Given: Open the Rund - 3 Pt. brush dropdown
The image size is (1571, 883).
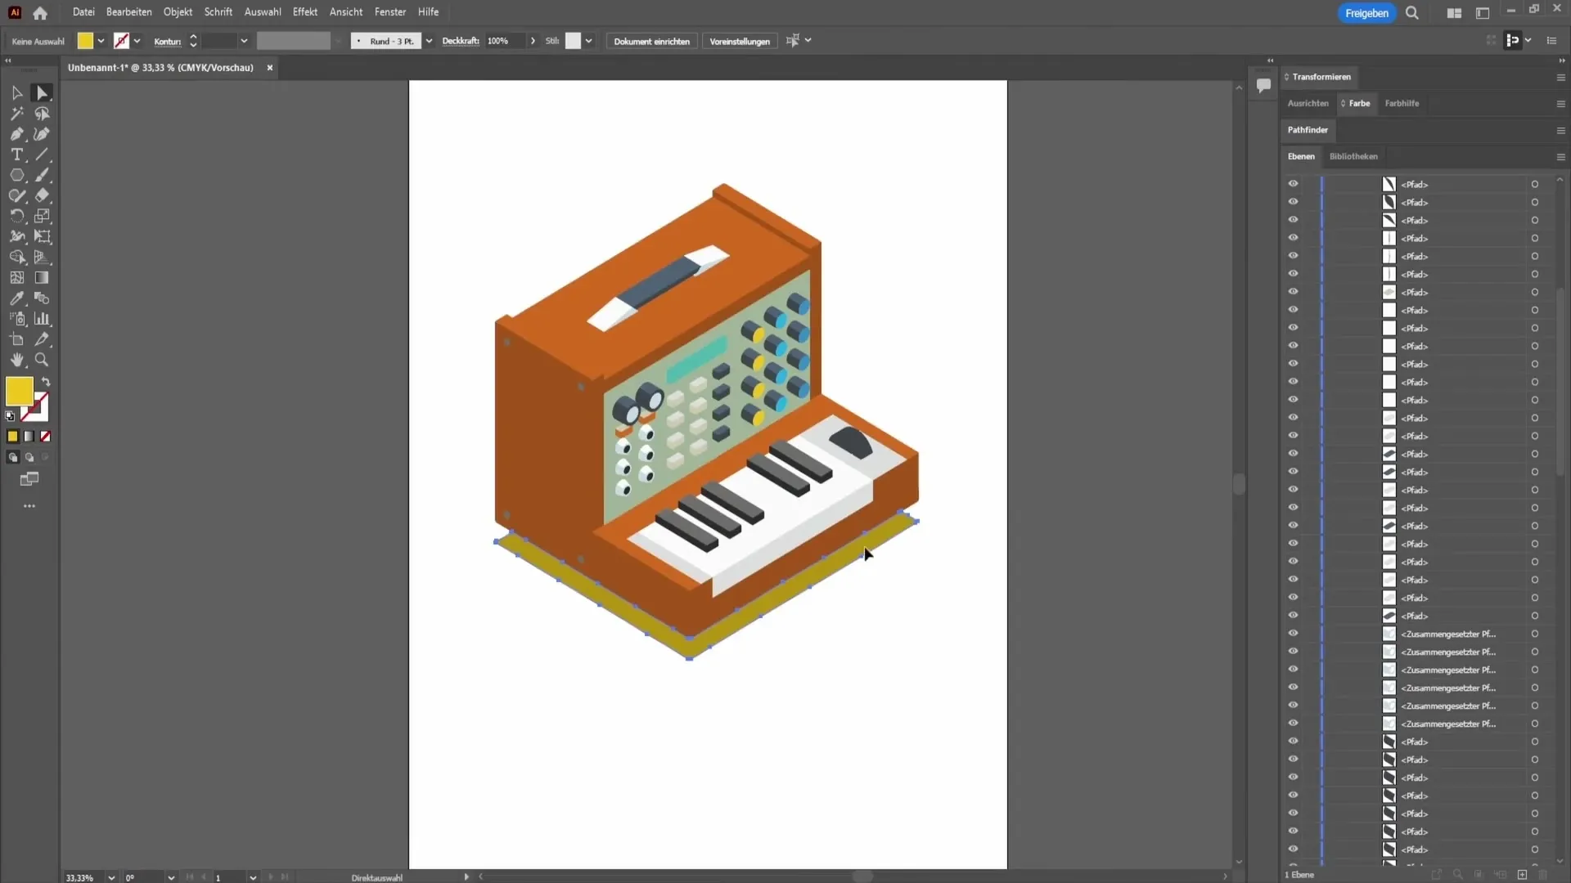Looking at the screenshot, I should 429,41.
